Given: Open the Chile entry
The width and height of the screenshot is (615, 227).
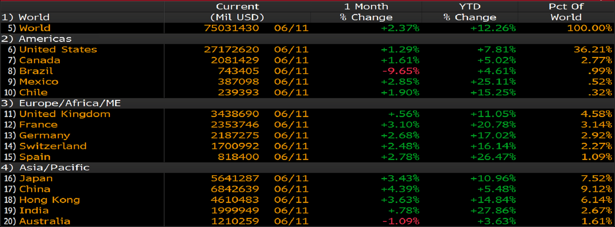Looking at the screenshot, I should [x=33, y=93].
